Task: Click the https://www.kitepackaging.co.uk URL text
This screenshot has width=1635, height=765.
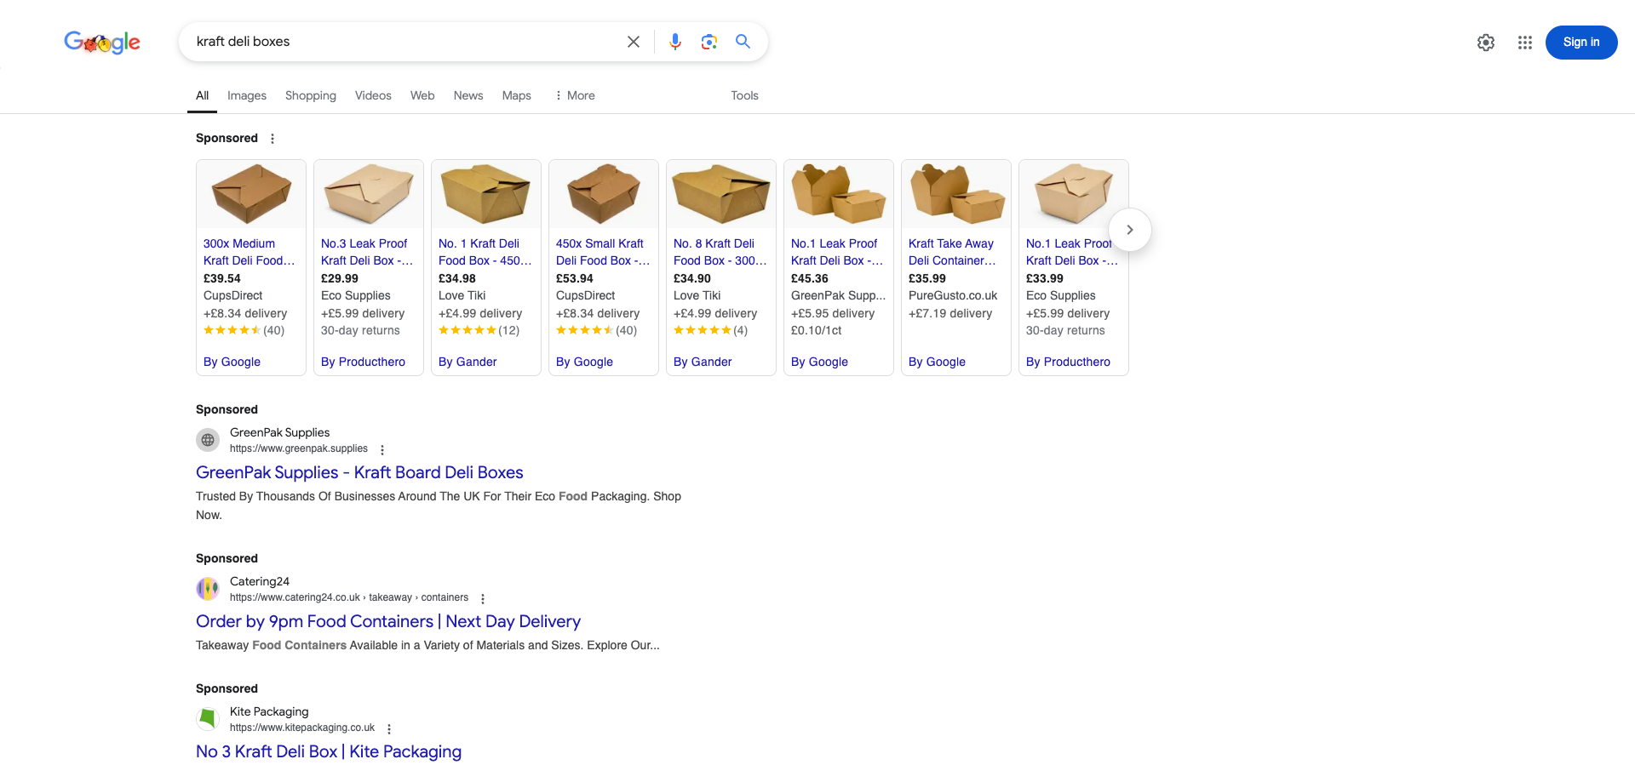Action: point(302,728)
